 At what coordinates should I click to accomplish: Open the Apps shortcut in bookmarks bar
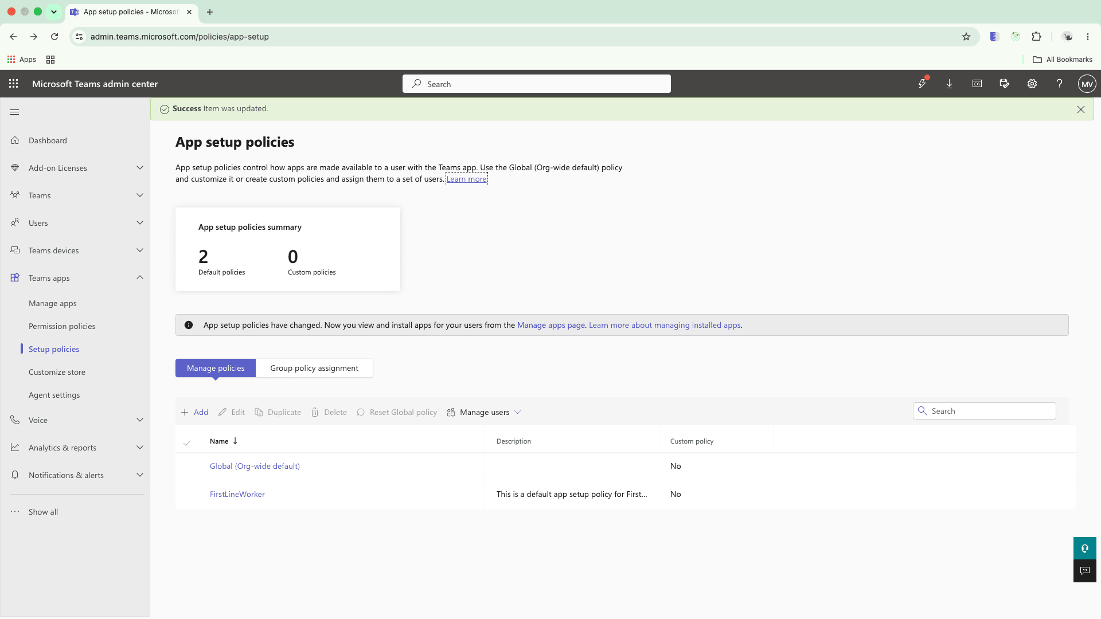tap(22, 60)
